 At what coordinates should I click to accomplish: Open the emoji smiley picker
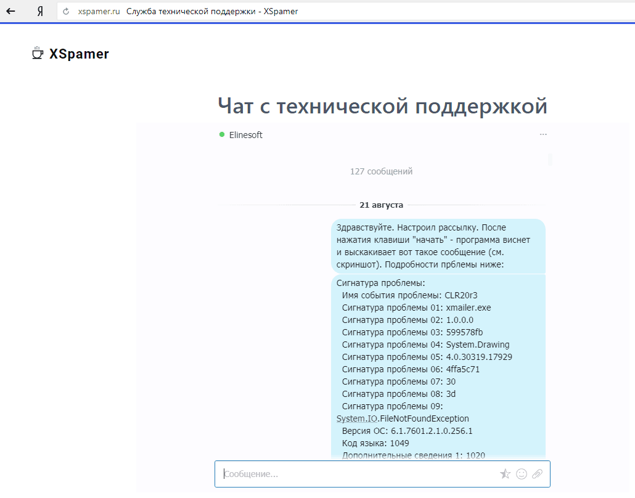tap(522, 474)
